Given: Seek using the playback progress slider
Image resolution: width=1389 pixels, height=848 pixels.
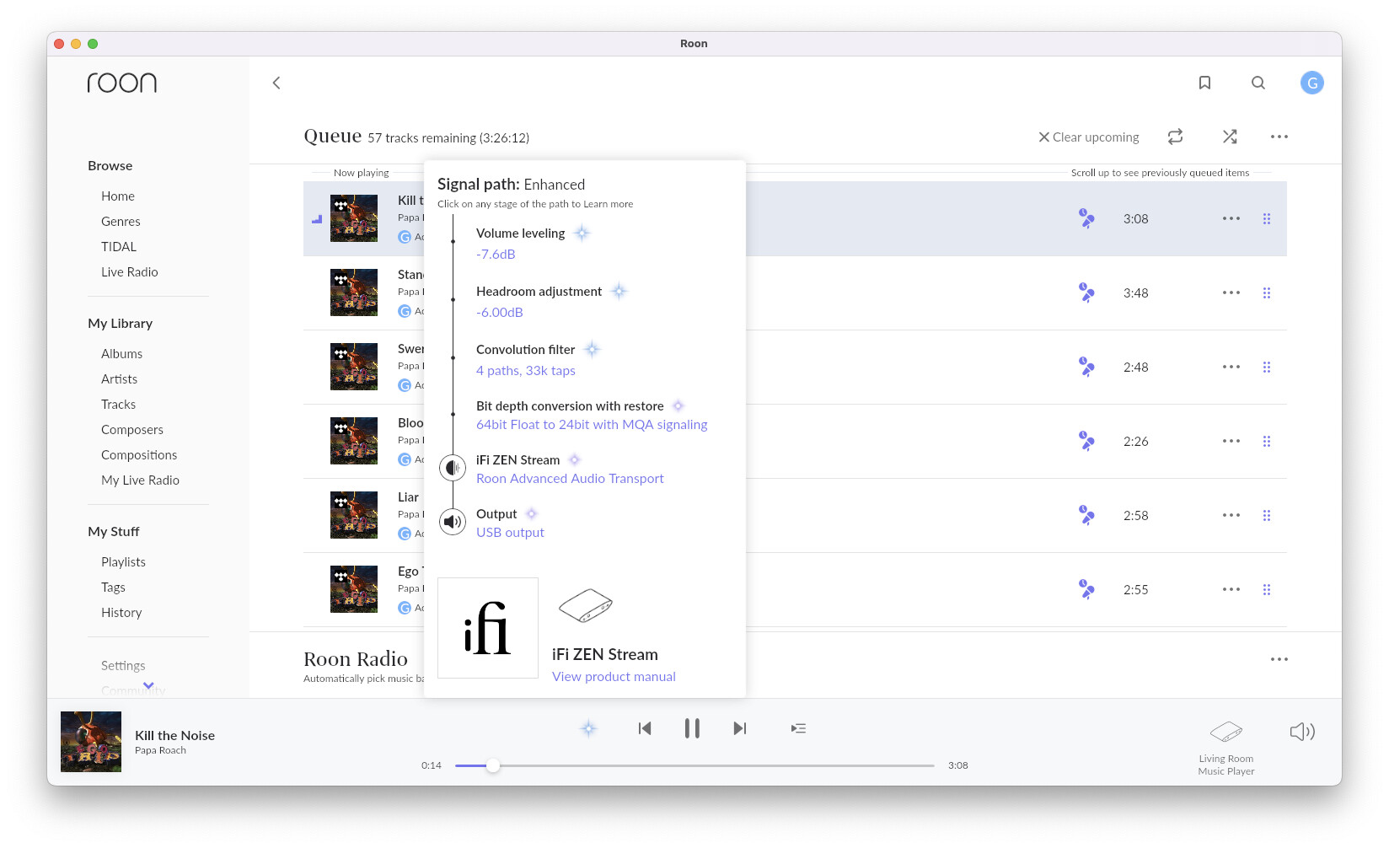Looking at the screenshot, I should click(694, 765).
